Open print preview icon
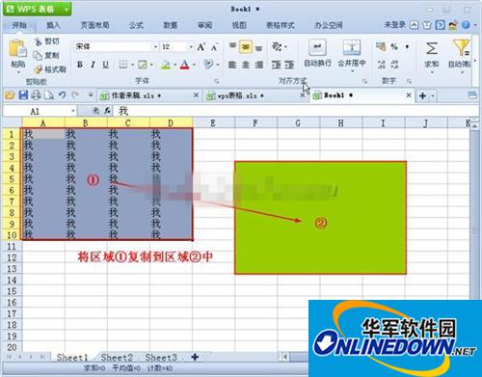 coord(49,95)
